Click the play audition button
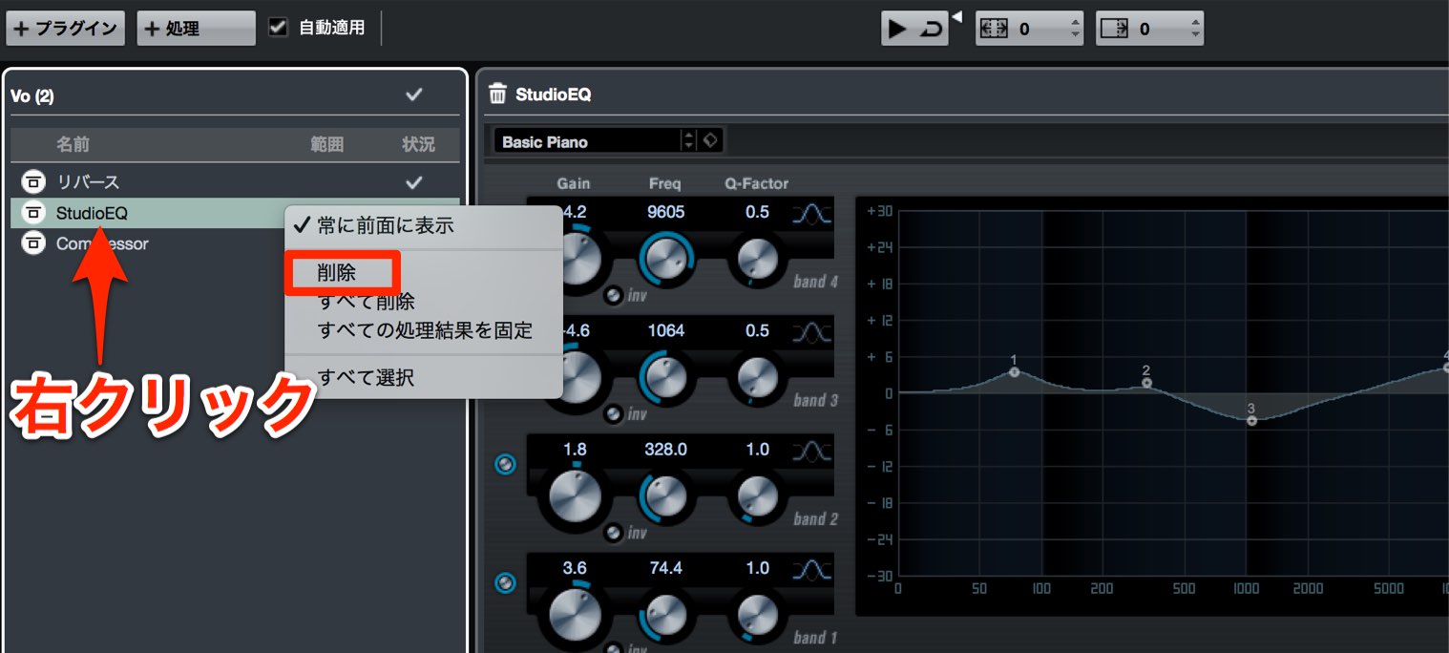 pos(897,29)
